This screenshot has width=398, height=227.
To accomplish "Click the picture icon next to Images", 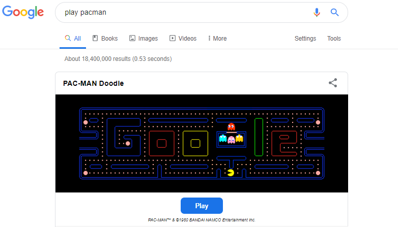I will 132,38.
